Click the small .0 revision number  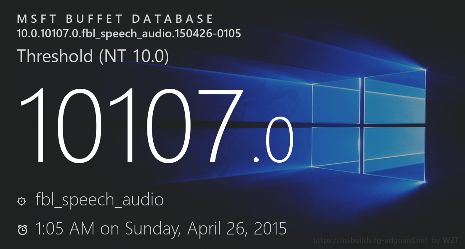pos(274,140)
